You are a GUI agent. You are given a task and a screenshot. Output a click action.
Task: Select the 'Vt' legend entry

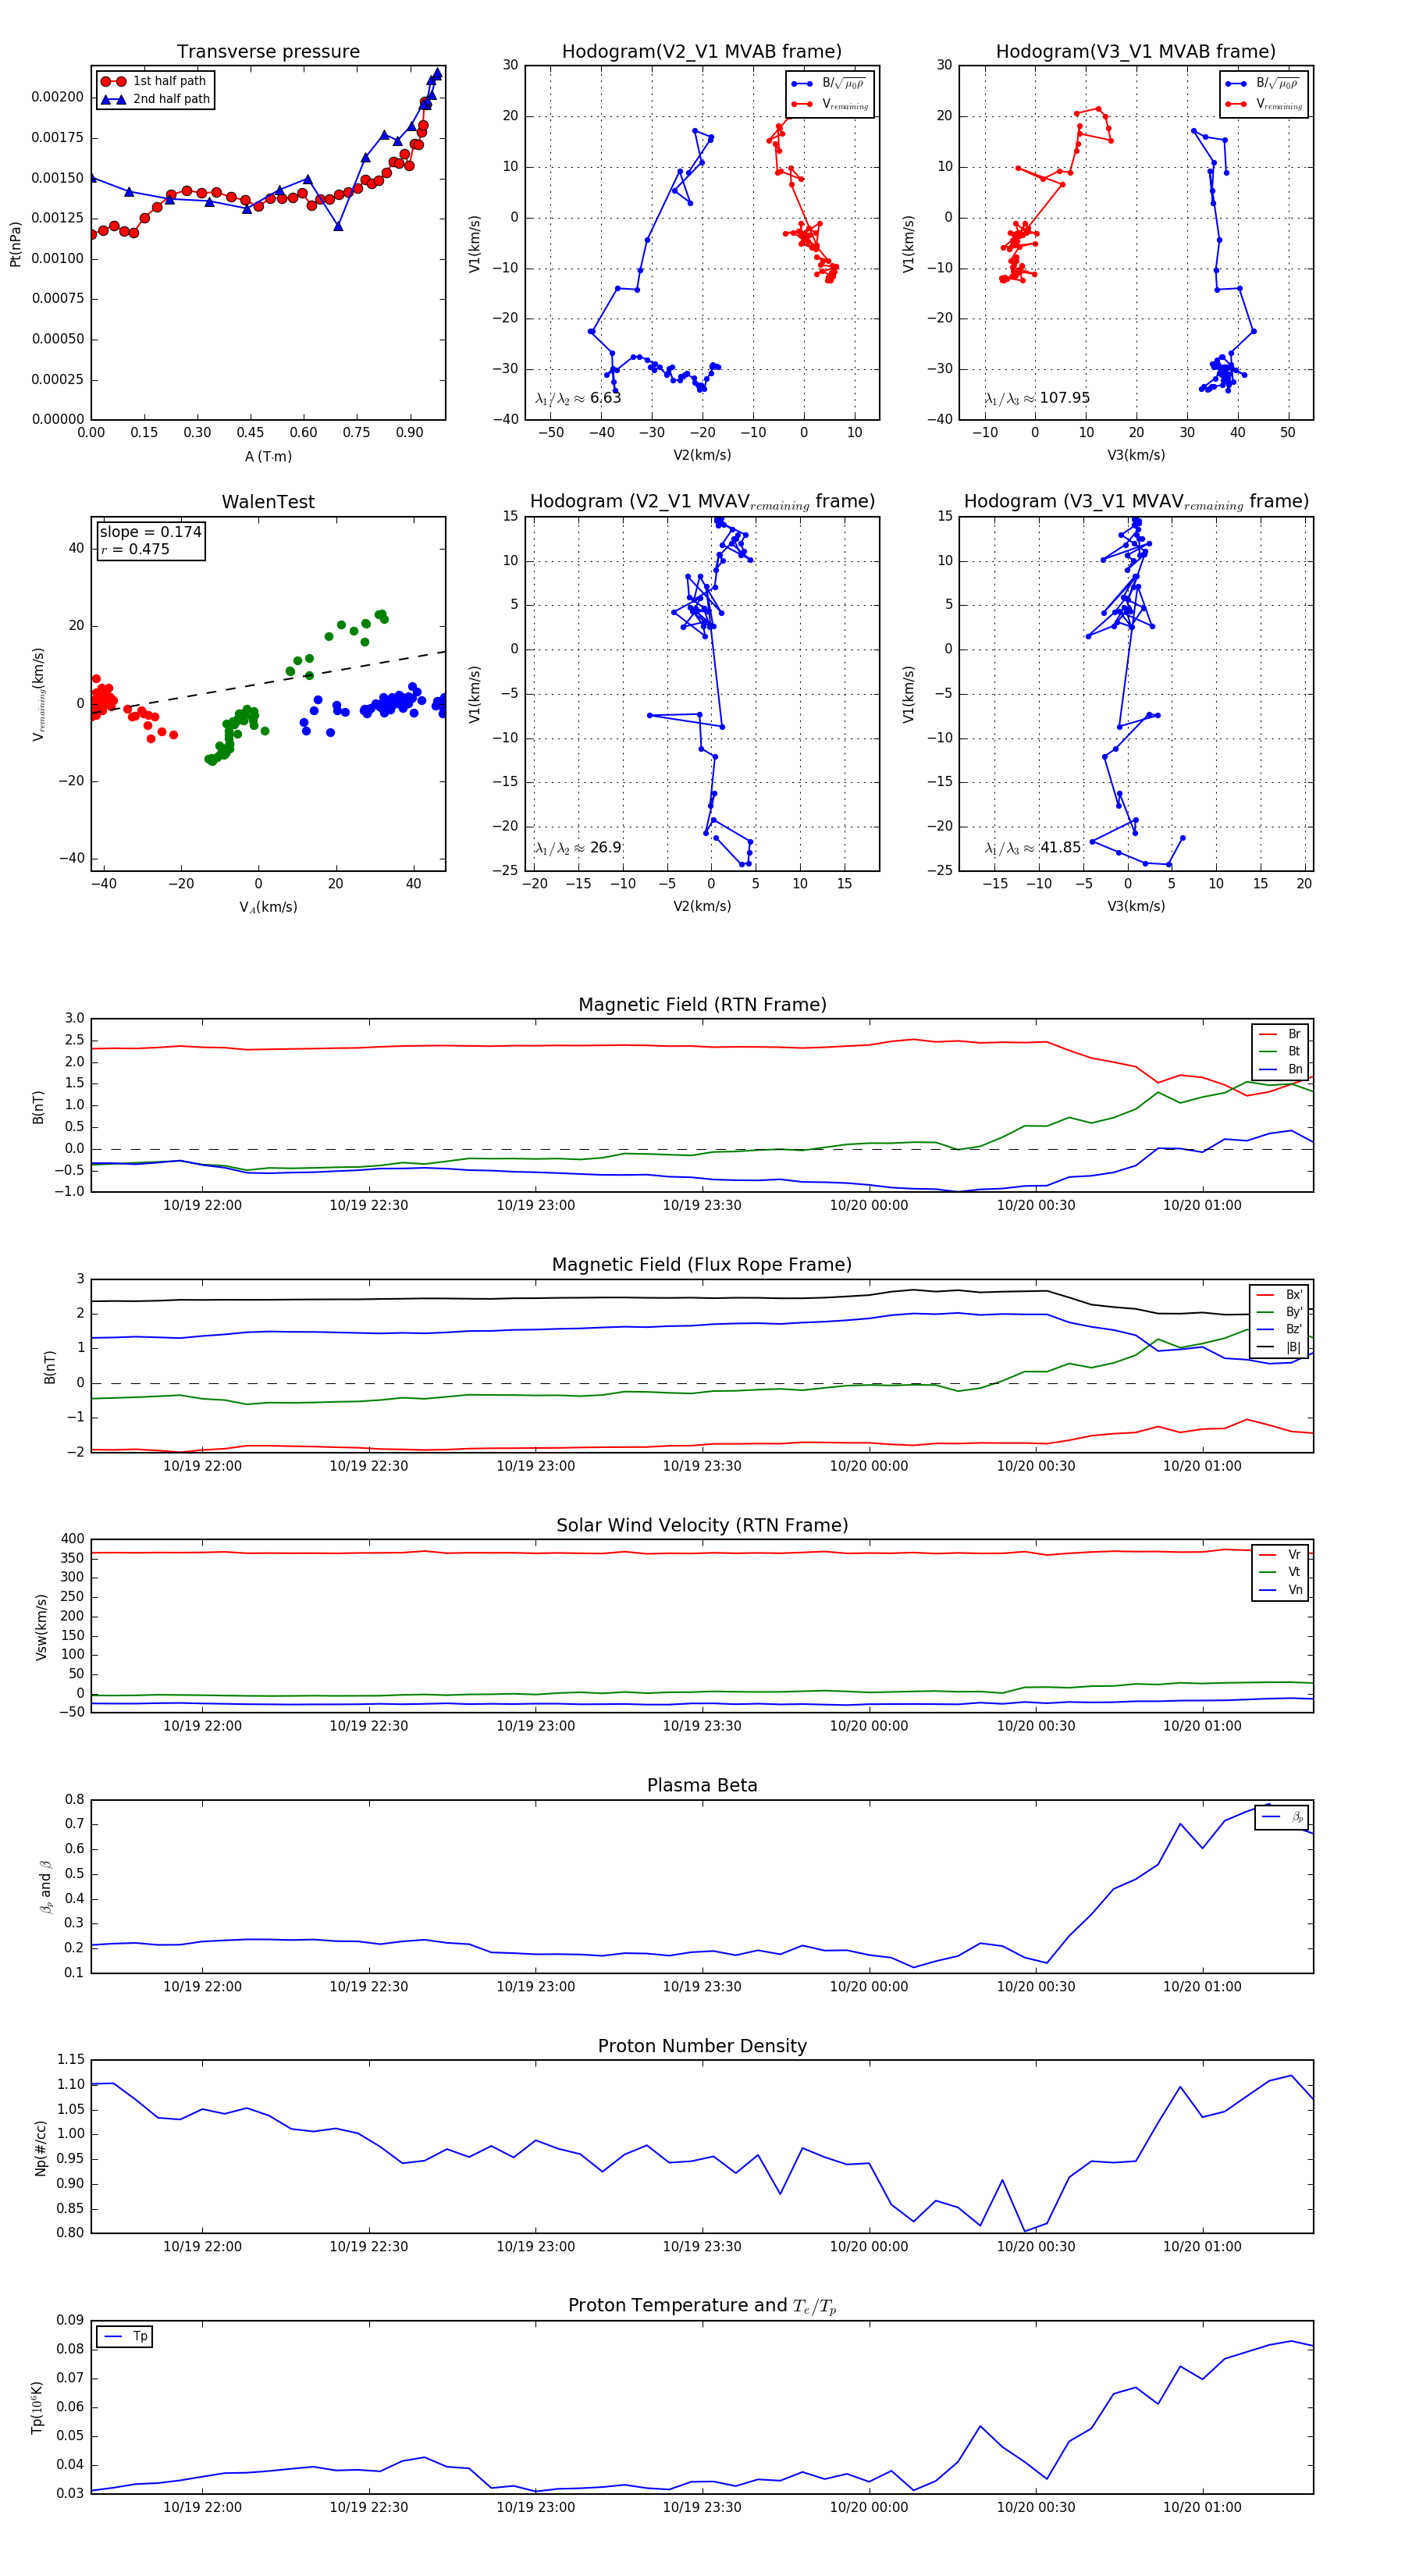[x=1280, y=1572]
